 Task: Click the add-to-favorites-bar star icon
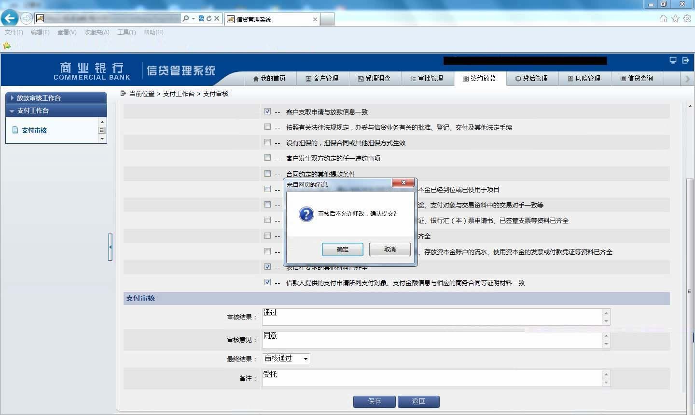pyautogui.click(x=7, y=45)
